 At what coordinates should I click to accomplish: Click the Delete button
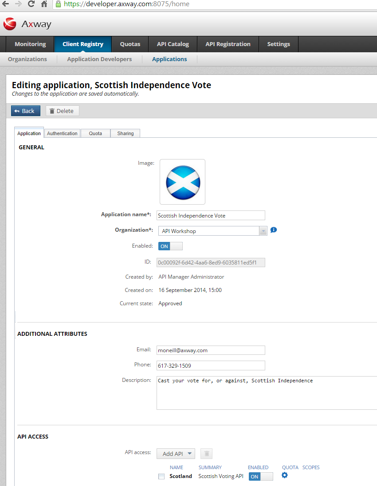[63, 111]
